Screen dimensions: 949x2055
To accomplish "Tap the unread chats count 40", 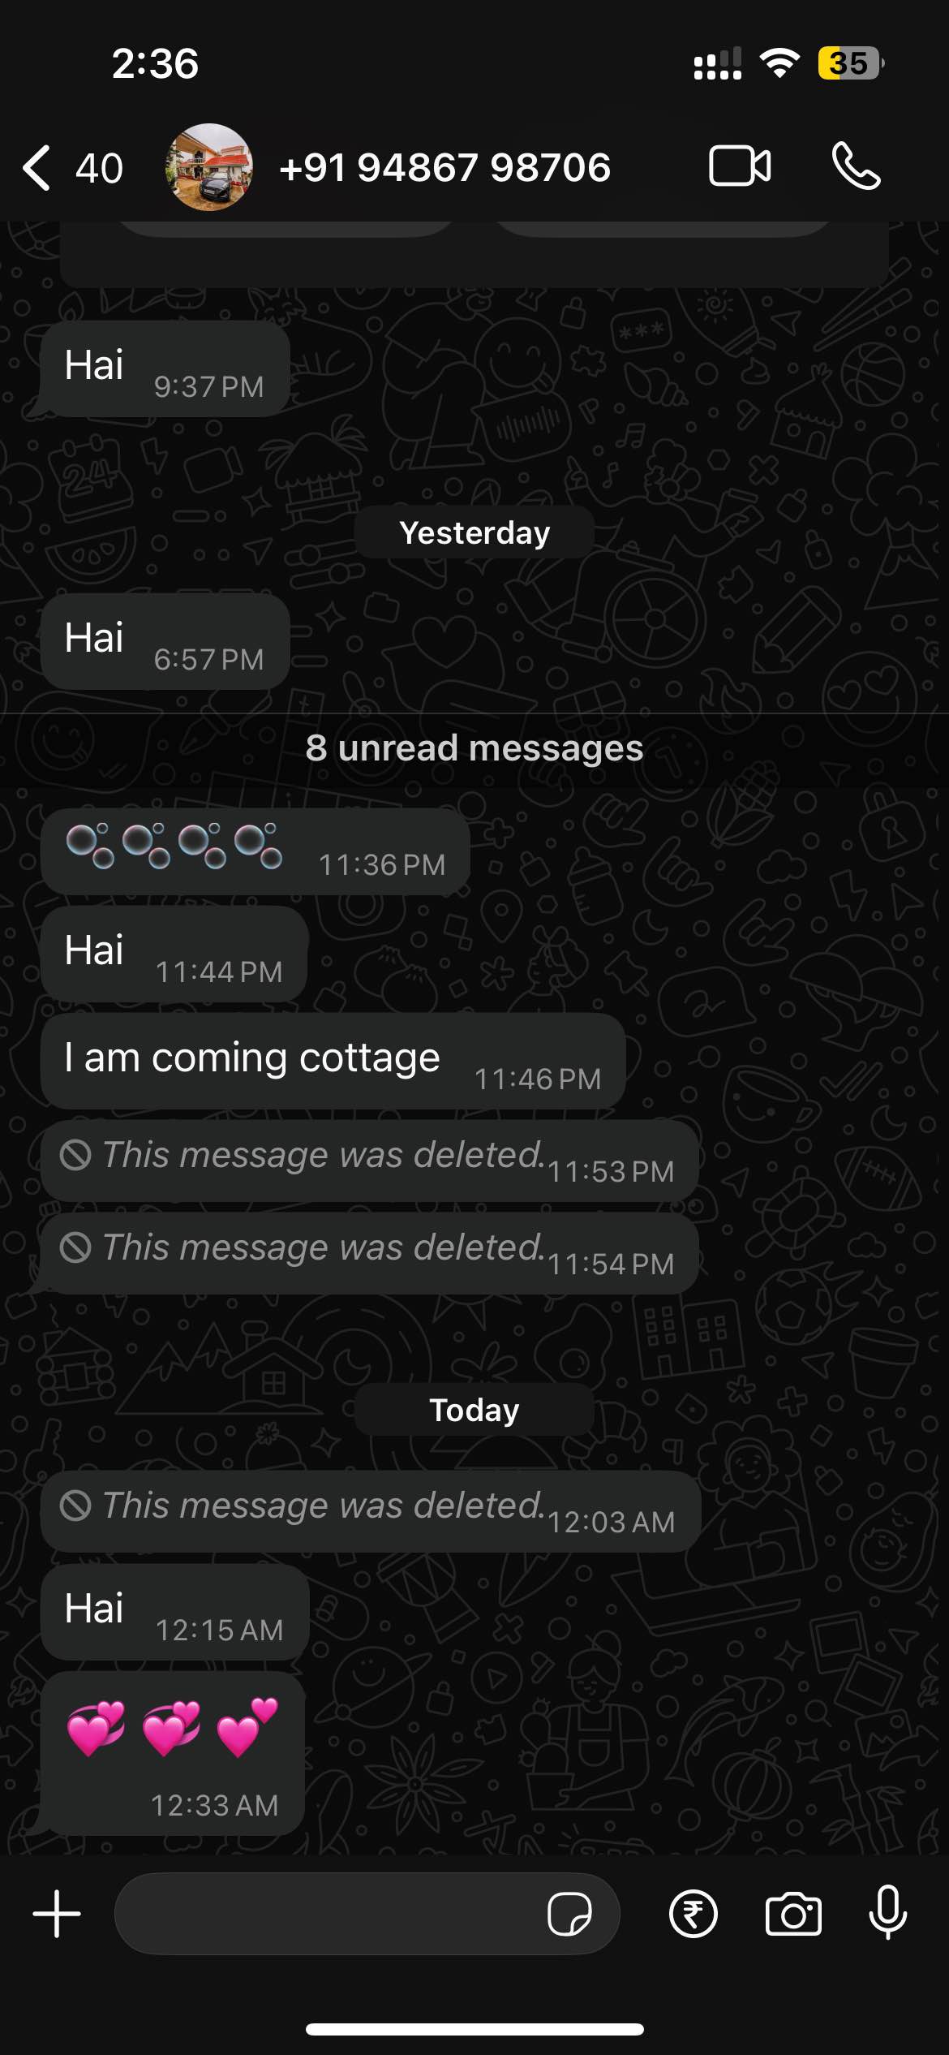I will coord(99,168).
